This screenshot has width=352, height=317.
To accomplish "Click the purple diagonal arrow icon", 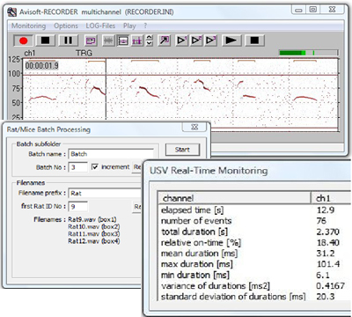I will tap(164, 41).
